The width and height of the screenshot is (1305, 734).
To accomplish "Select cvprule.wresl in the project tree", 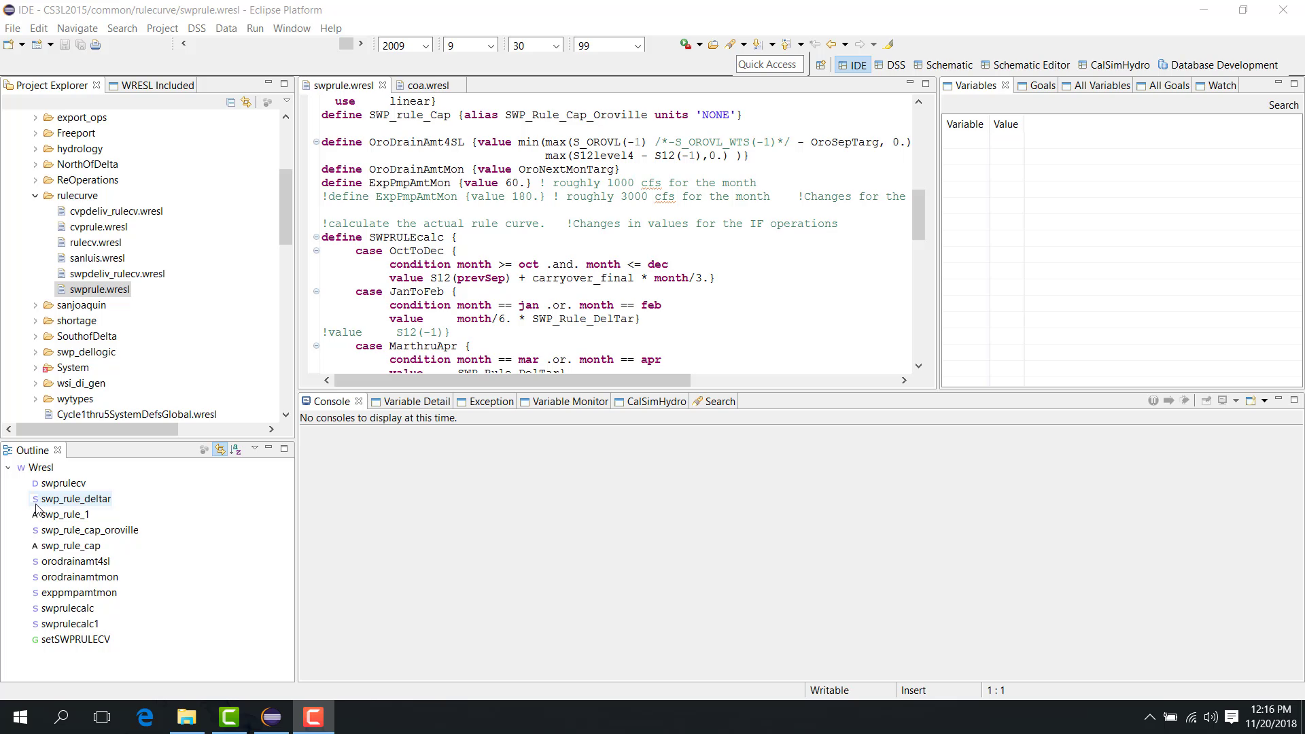I will pyautogui.click(x=99, y=227).
